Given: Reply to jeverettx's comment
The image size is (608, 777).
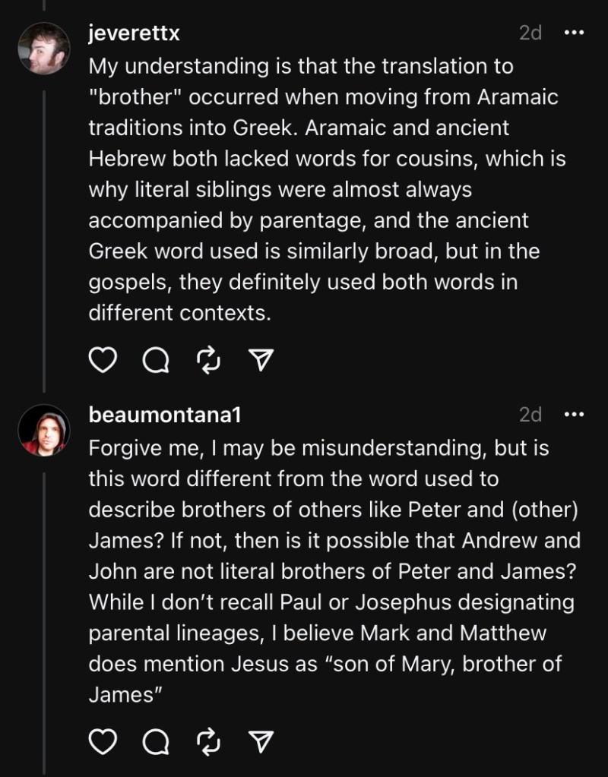Looking at the screenshot, I should [156, 362].
